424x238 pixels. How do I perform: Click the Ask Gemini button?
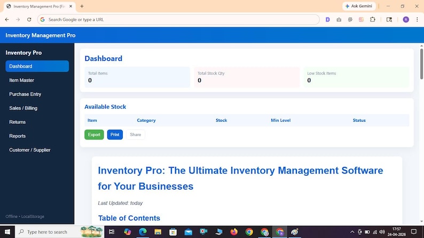coord(359,6)
